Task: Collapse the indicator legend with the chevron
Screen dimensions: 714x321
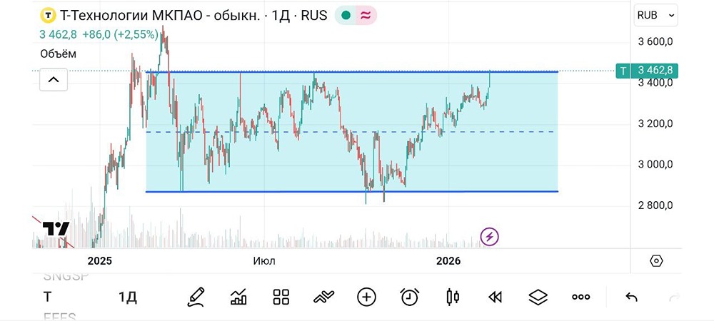Action: [53, 80]
